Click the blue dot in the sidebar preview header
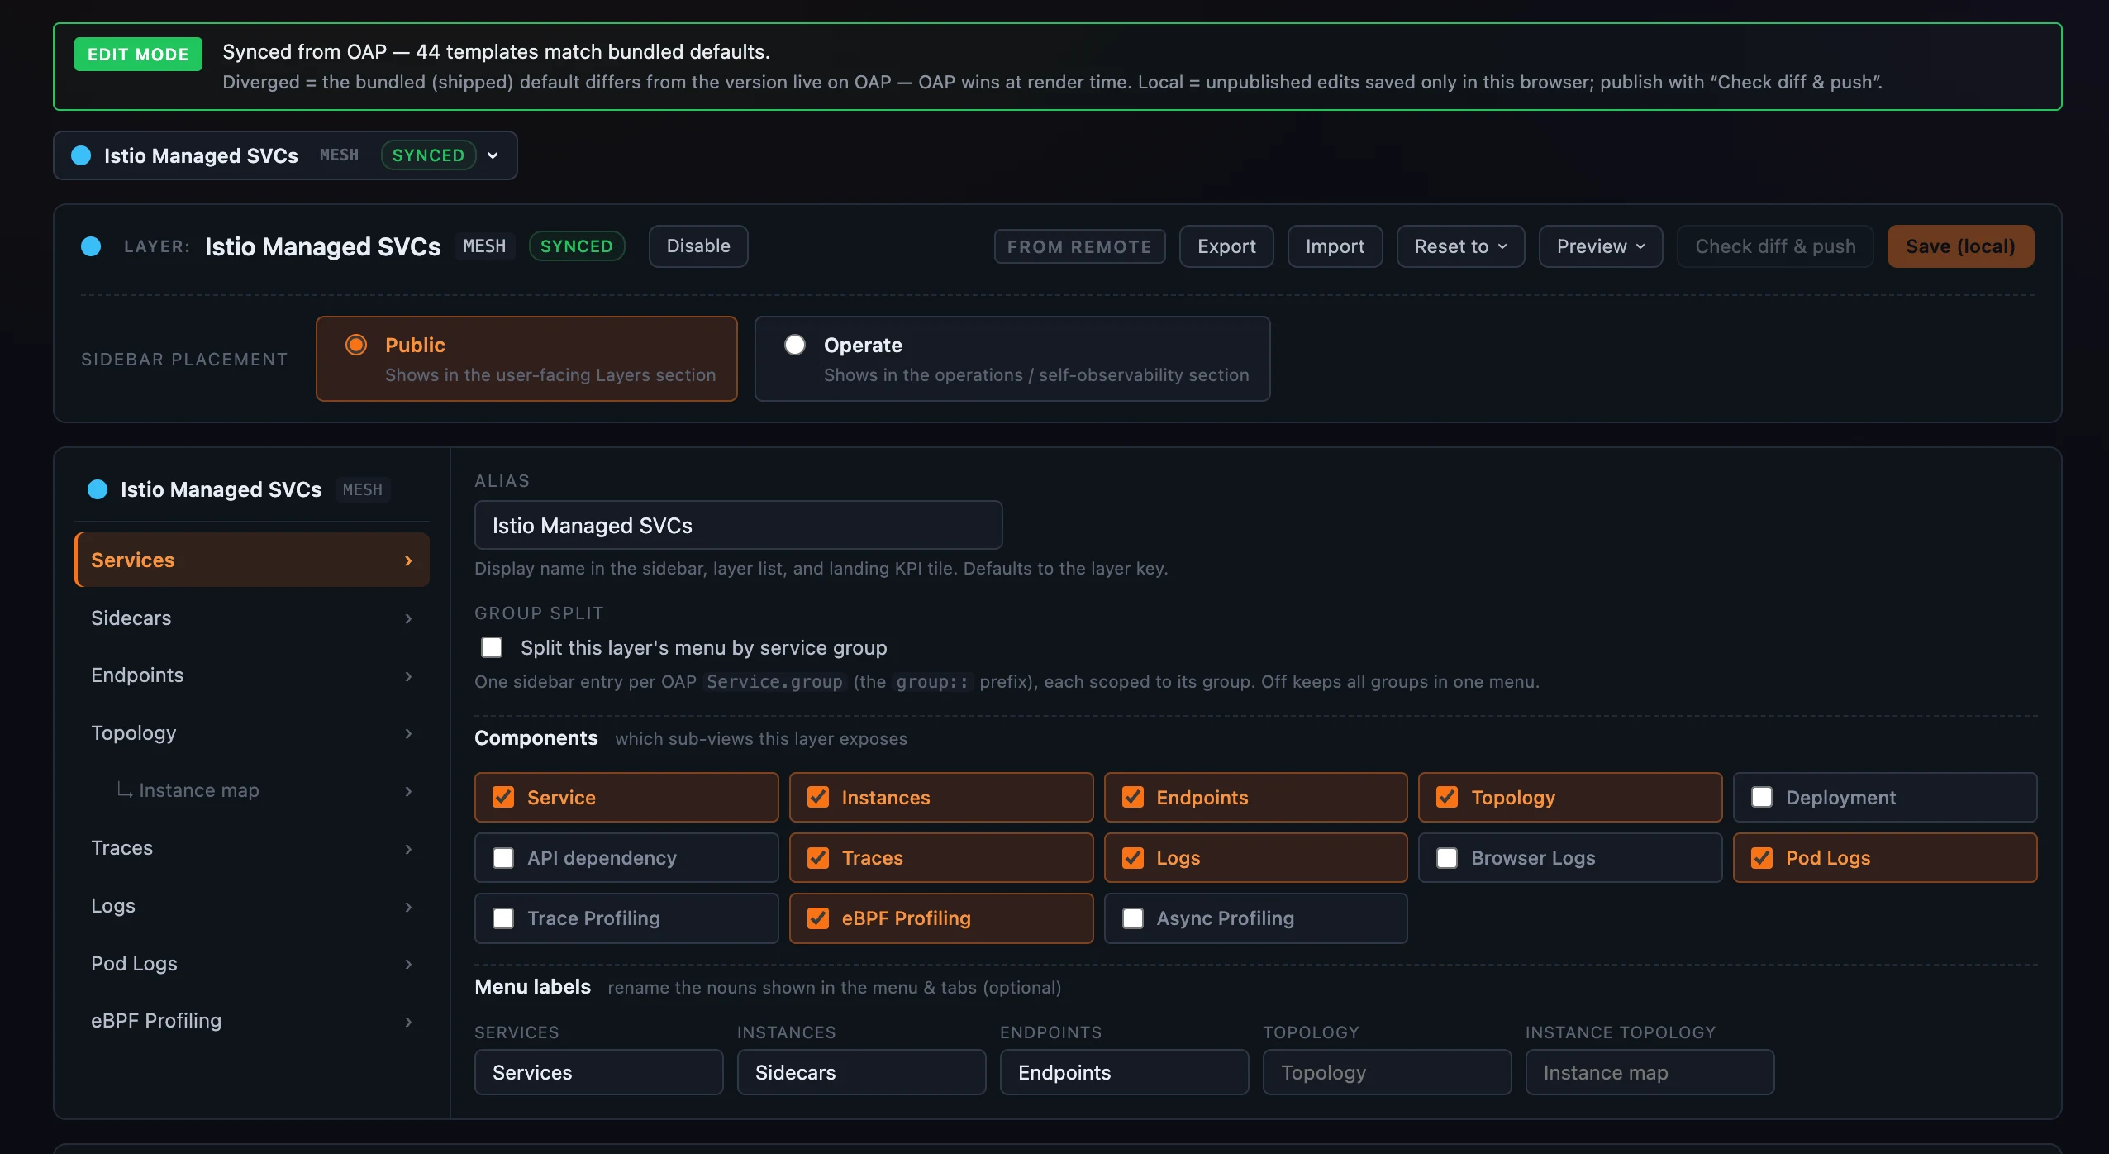This screenshot has width=2109, height=1154. pyautogui.click(x=98, y=489)
